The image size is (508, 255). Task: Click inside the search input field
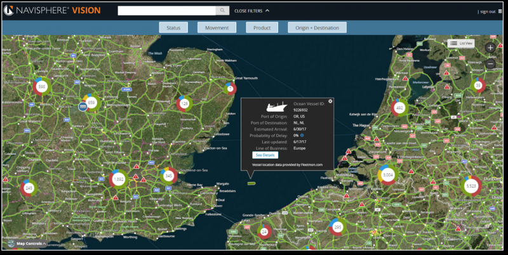pos(166,10)
